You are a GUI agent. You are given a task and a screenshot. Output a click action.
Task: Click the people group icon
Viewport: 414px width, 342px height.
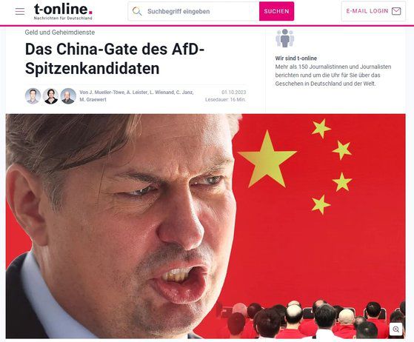click(284, 38)
